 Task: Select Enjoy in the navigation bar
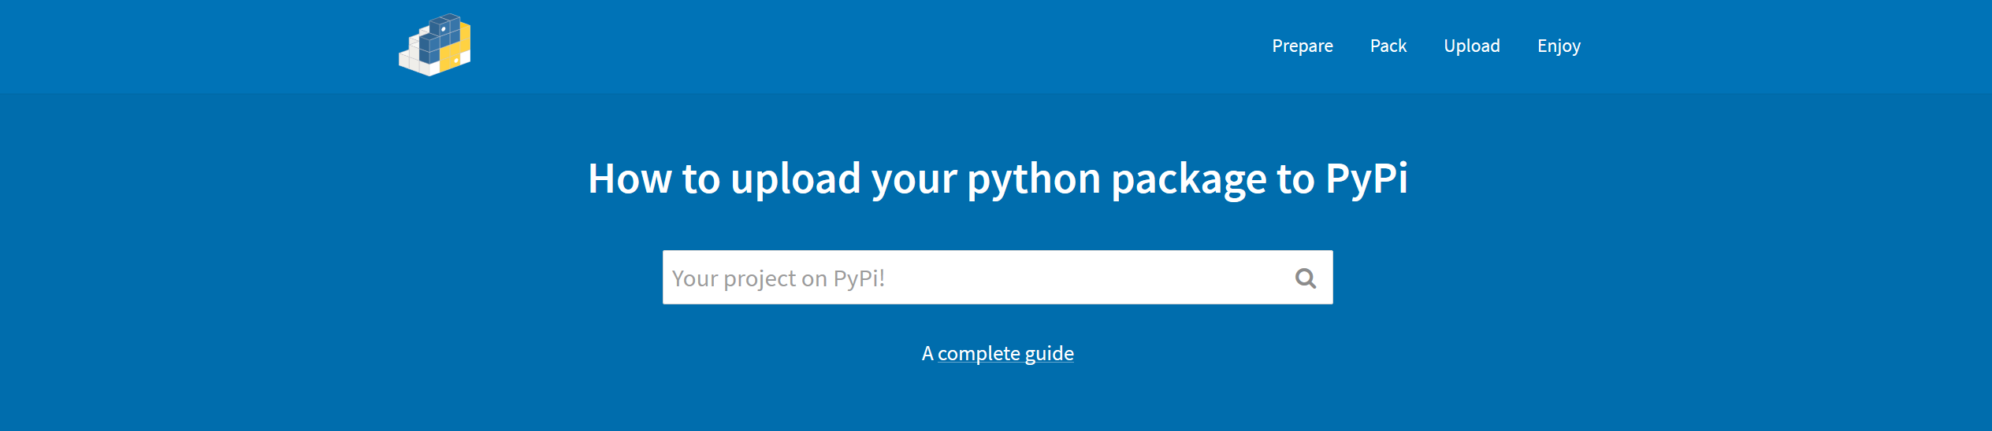pos(1558,46)
